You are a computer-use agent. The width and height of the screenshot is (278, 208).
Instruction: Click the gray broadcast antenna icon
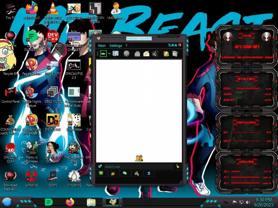(x=127, y=54)
